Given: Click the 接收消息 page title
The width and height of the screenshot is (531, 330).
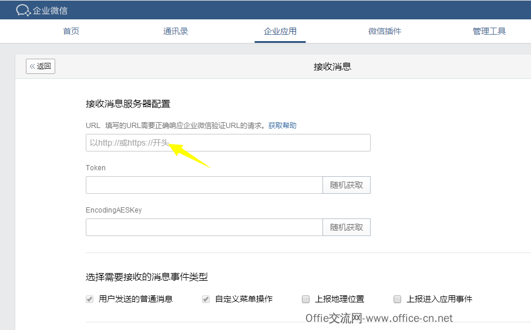Looking at the screenshot, I should point(332,66).
